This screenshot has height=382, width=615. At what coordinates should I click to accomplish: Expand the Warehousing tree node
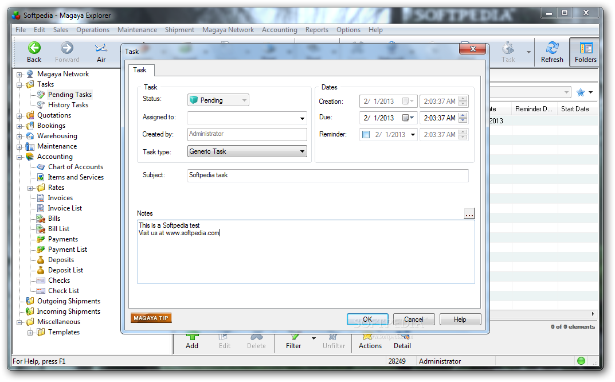[19, 137]
